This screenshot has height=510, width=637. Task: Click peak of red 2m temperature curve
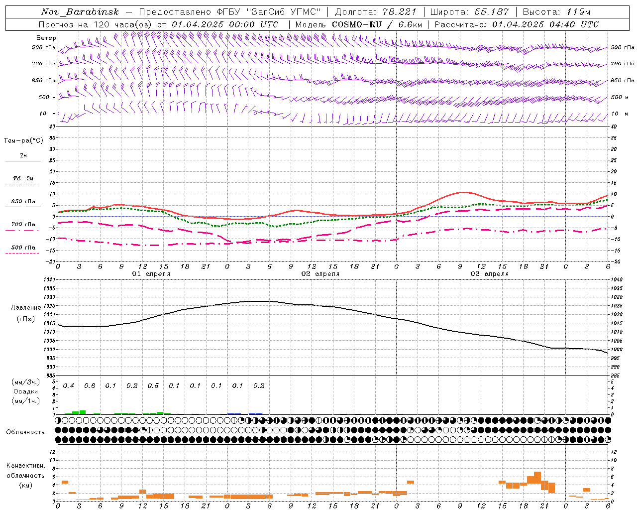[x=463, y=192]
